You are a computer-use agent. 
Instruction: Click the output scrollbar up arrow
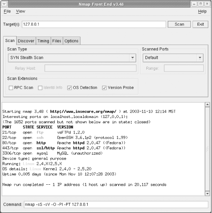207,105
